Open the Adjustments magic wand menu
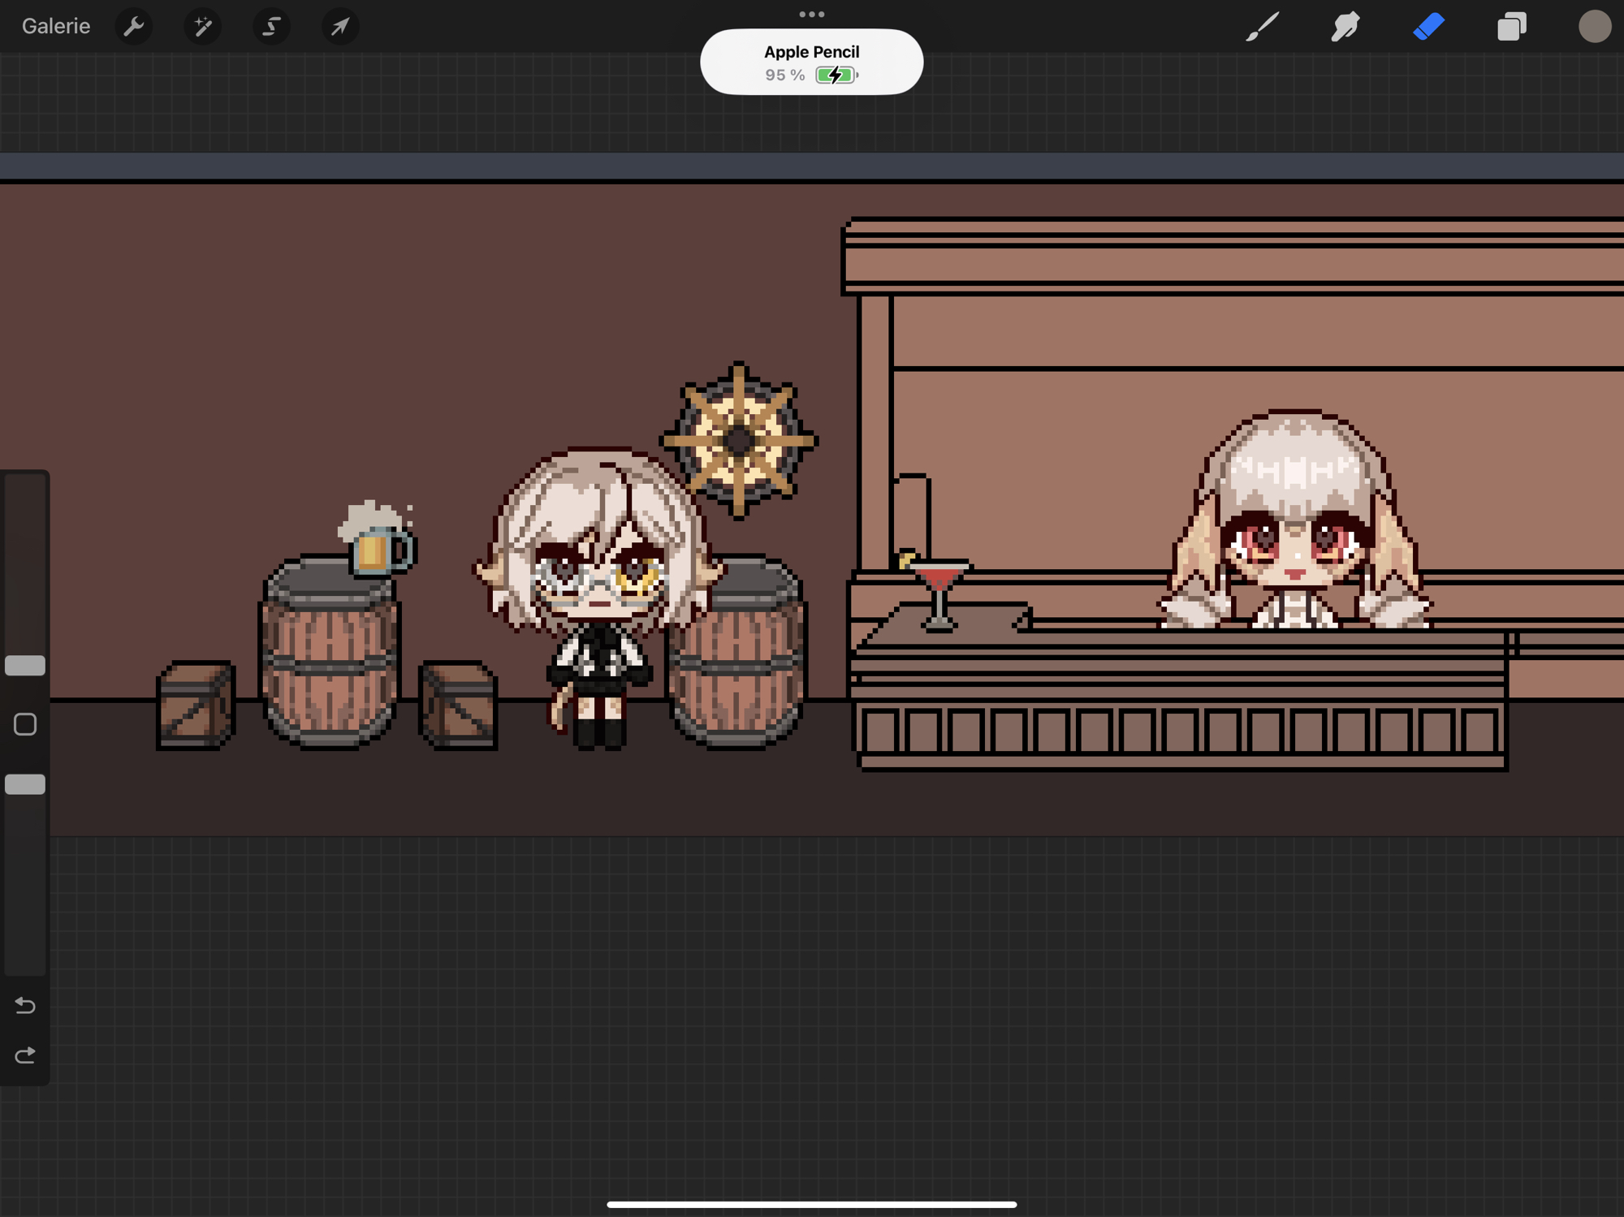 [x=202, y=26]
